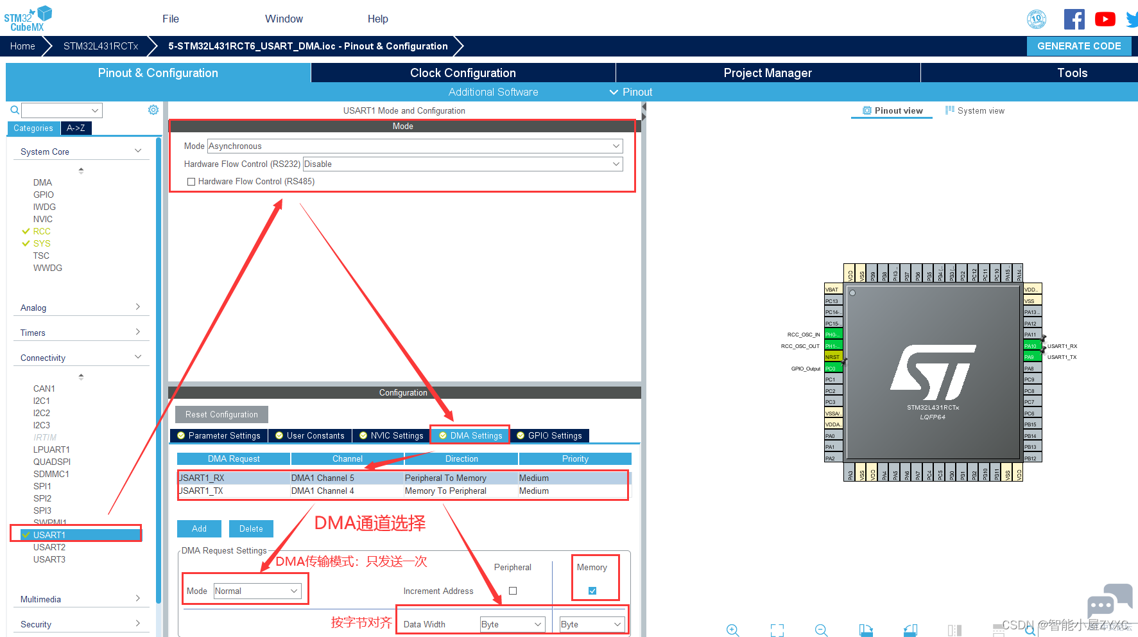The height and width of the screenshot is (637, 1138).
Task: Switch to the A->Z sorting tab
Action: coord(76,128)
